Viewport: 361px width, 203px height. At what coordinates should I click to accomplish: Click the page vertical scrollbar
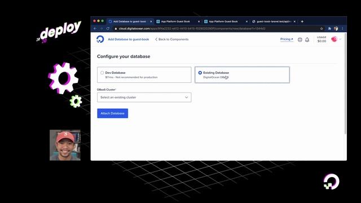pyautogui.click(x=345, y=84)
